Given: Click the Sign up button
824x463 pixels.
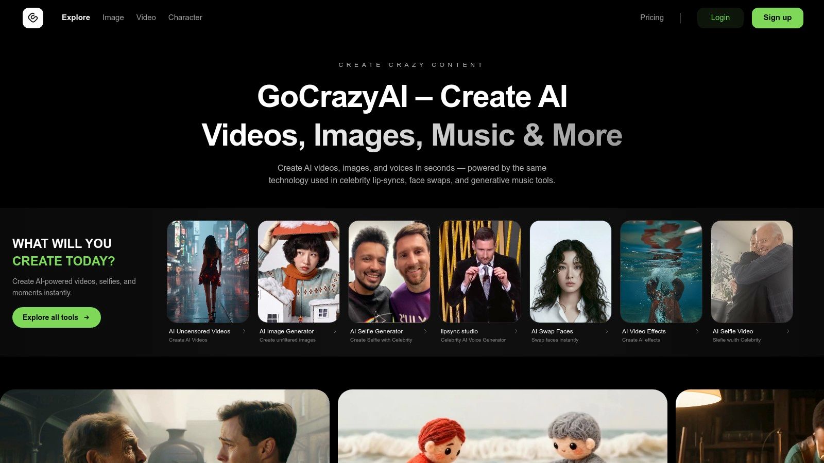Looking at the screenshot, I should [778, 17].
